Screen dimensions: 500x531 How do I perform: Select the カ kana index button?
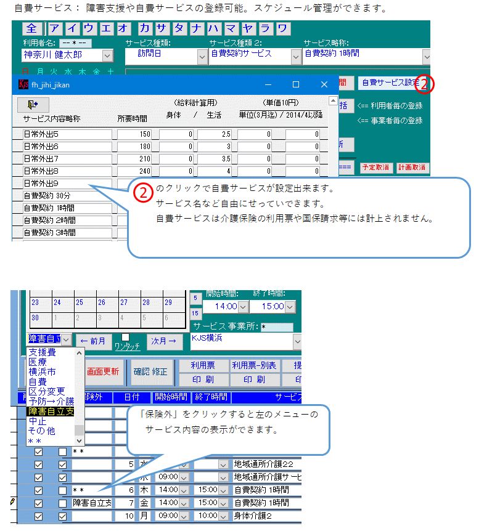pos(145,29)
